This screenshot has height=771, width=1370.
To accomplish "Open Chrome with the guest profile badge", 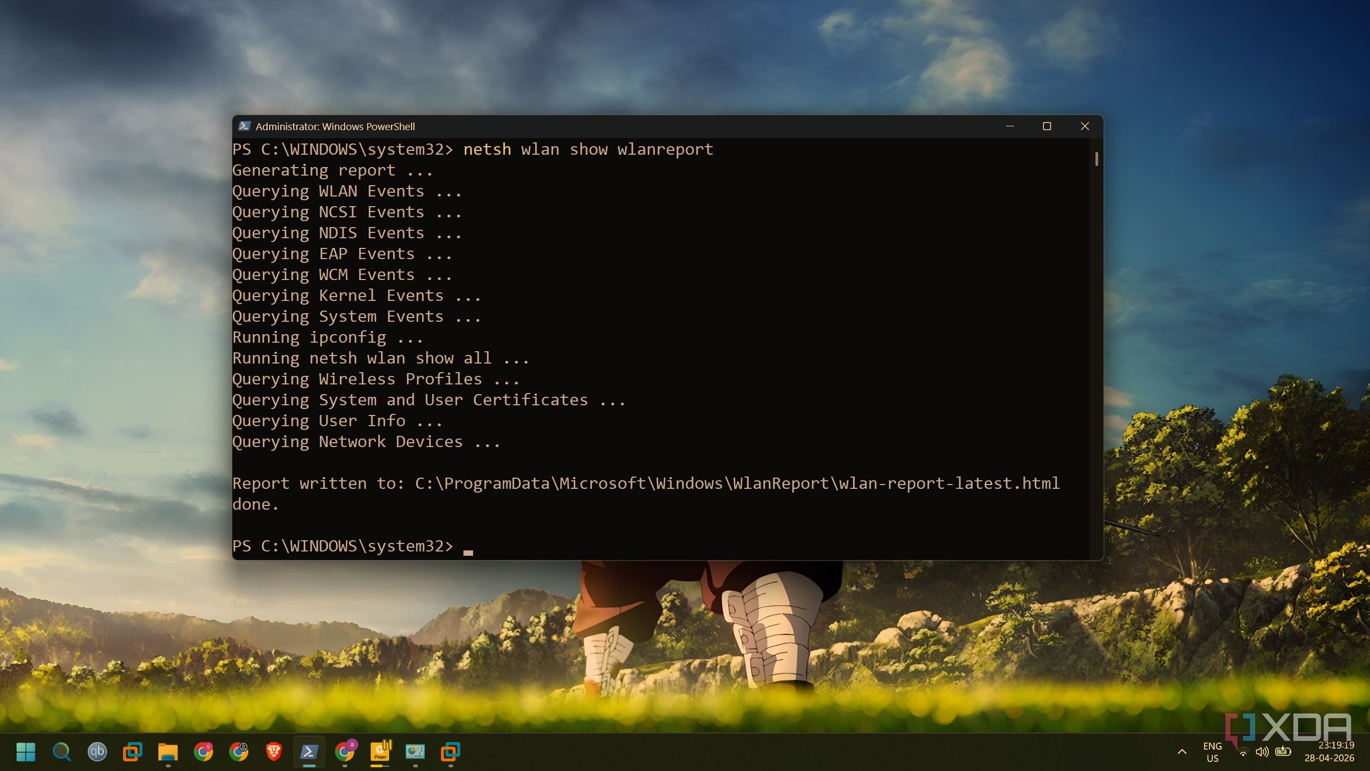I will [239, 752].
